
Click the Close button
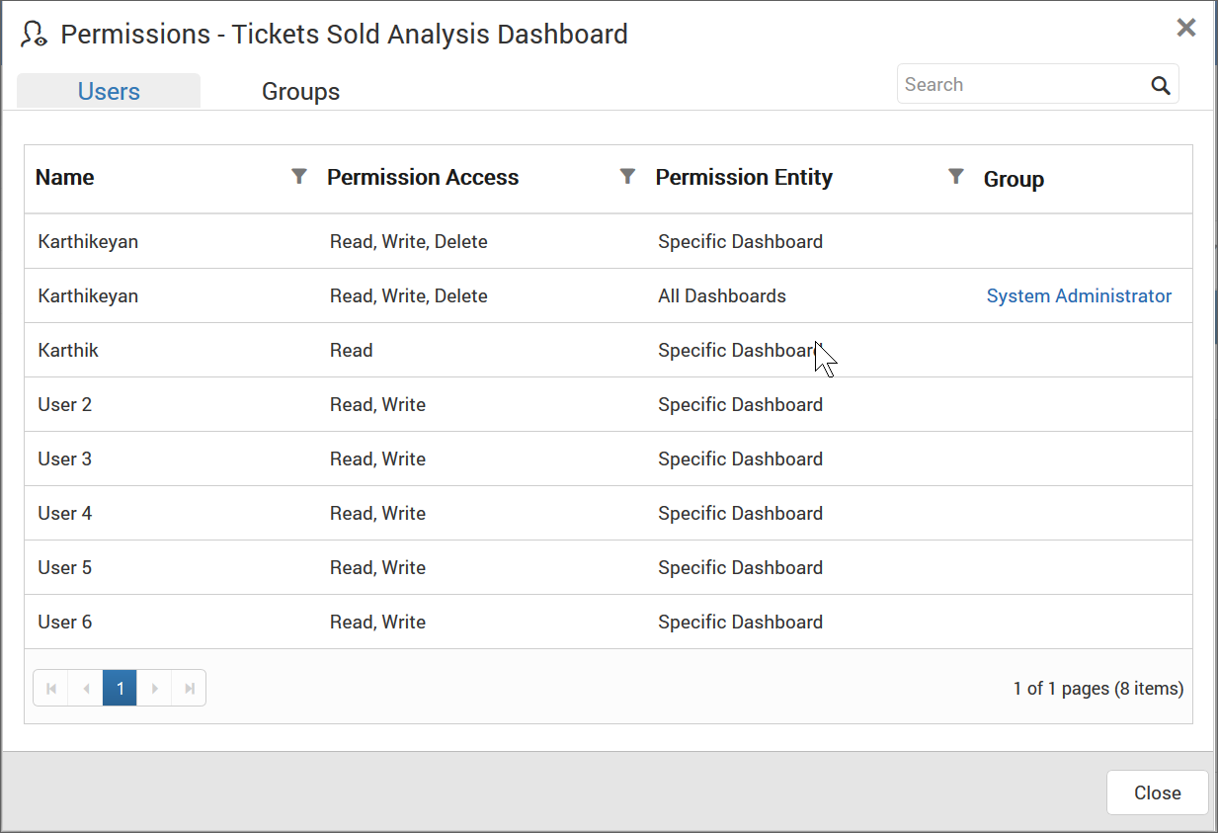tap(1158, 792)
